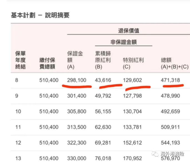The height and width of the screenshot is (162, 190).
Task: Click the heading 基本計劃 – 說明摘要
Action: 40,15
